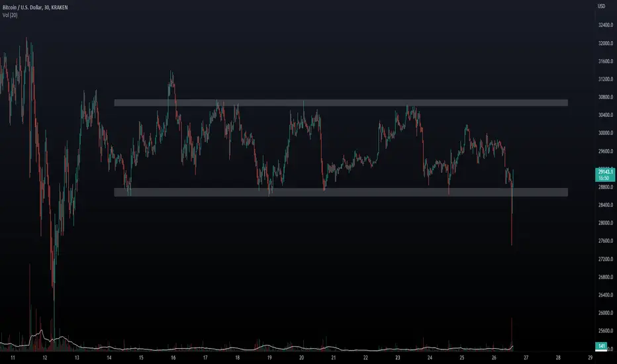Click the 30800.0 price axis label
The image size is (617, 364).
point(606,97)
